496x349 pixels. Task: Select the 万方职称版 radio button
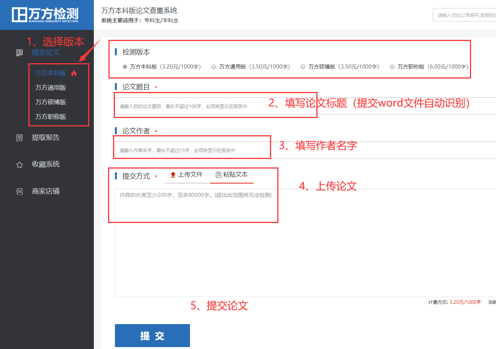coord(392,67)
